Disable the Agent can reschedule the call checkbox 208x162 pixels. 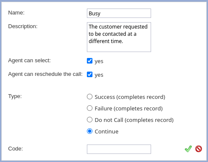(89, 75)
